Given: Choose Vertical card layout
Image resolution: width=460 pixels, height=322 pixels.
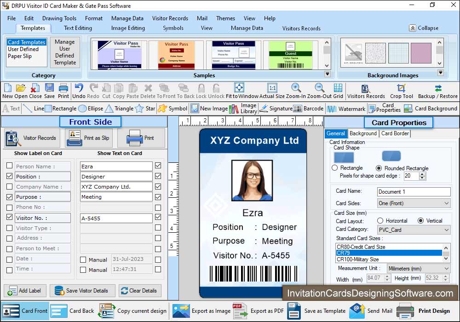Looking at the screenshot, I should click(x=421, y=220).
